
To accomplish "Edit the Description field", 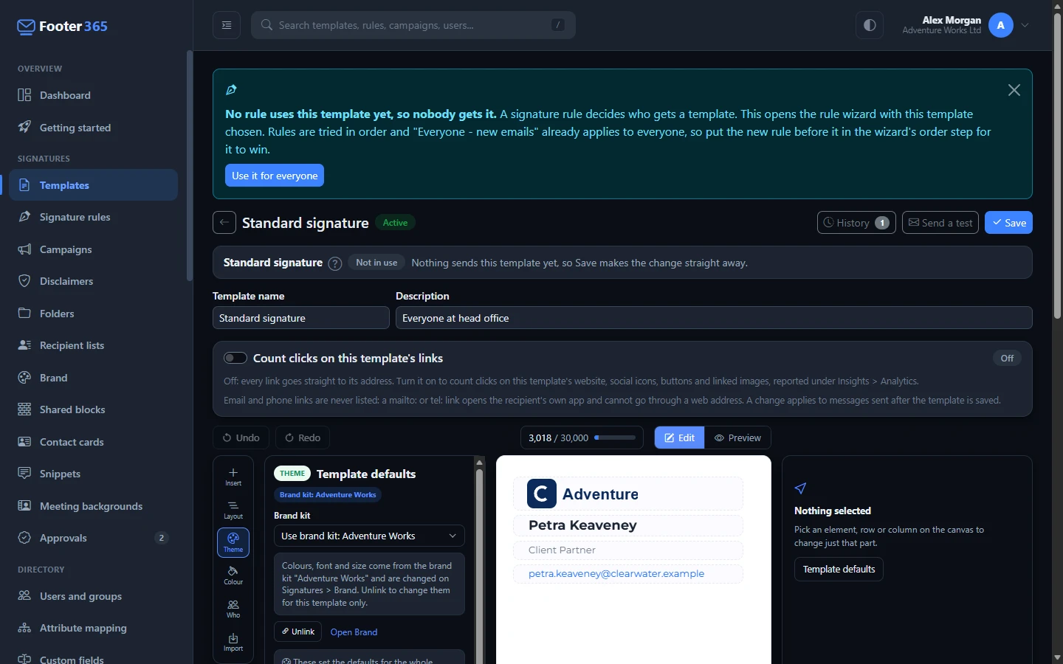I will tap(714, 318).
